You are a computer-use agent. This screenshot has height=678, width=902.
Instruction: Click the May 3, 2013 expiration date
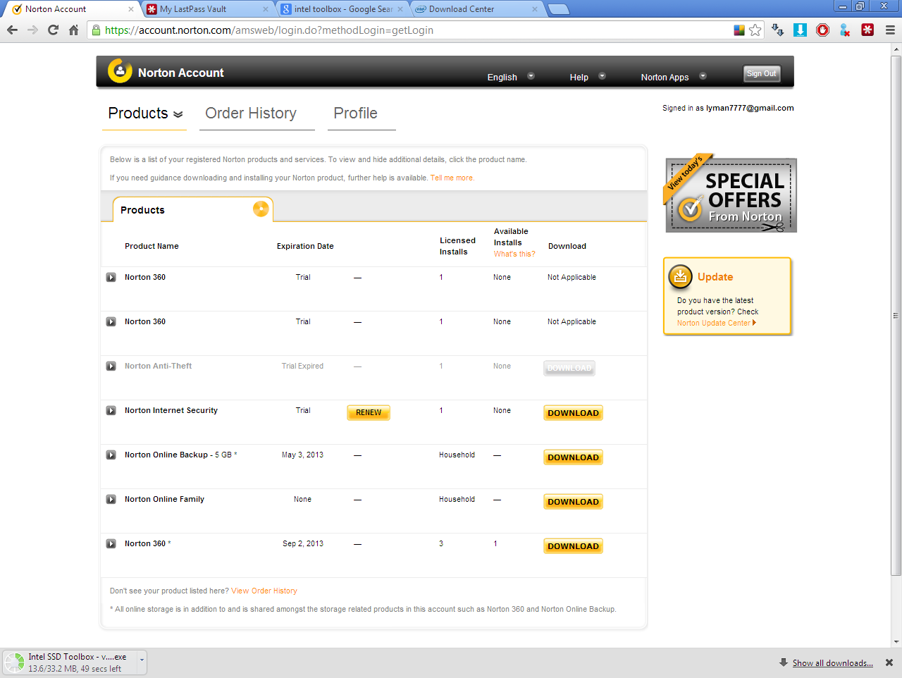click(302, 455)
